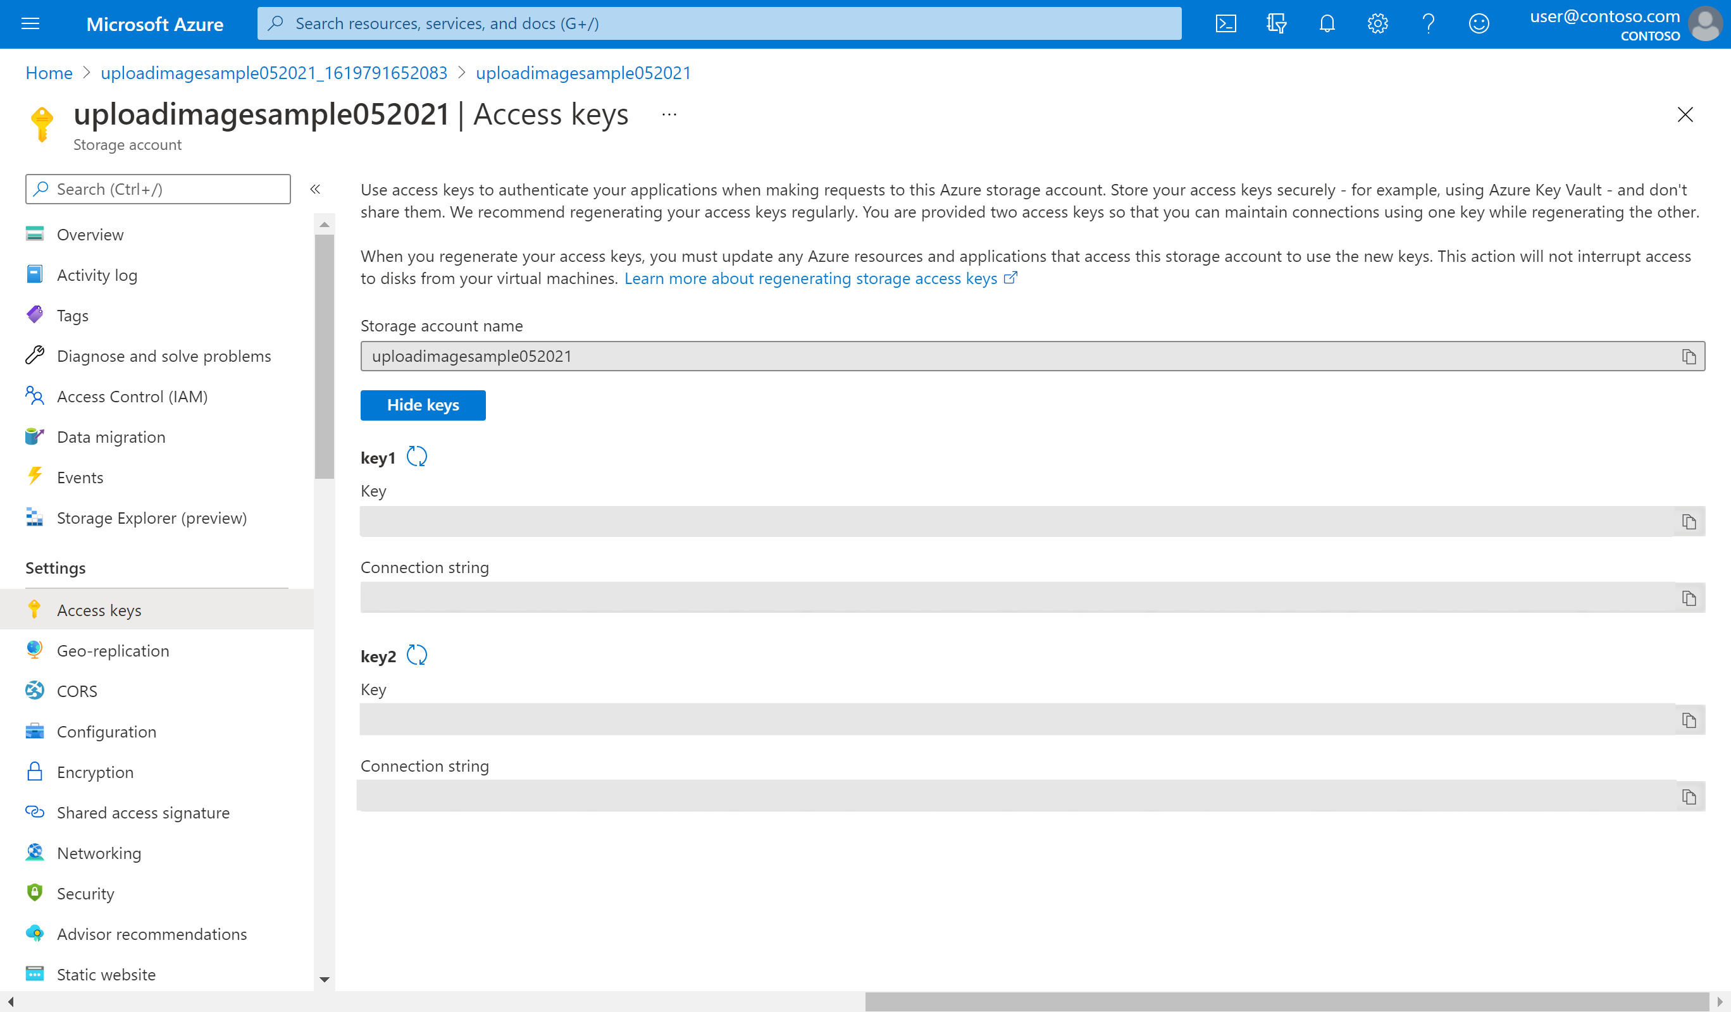Screen dimensions: 1731x1012
Task: Click the sidebar scroll down arrow
Action: (324, 980)
